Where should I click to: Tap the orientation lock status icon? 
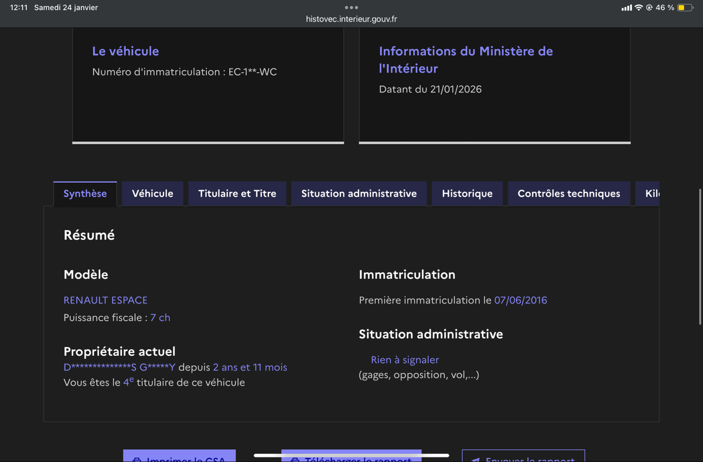pos(649,8)
